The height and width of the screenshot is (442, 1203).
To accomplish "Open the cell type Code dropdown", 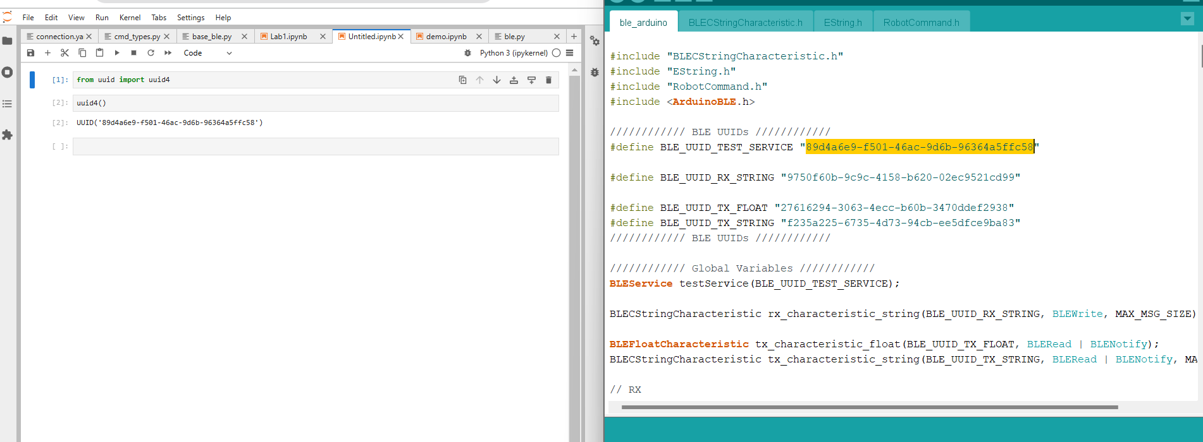I will coord(207,53).
